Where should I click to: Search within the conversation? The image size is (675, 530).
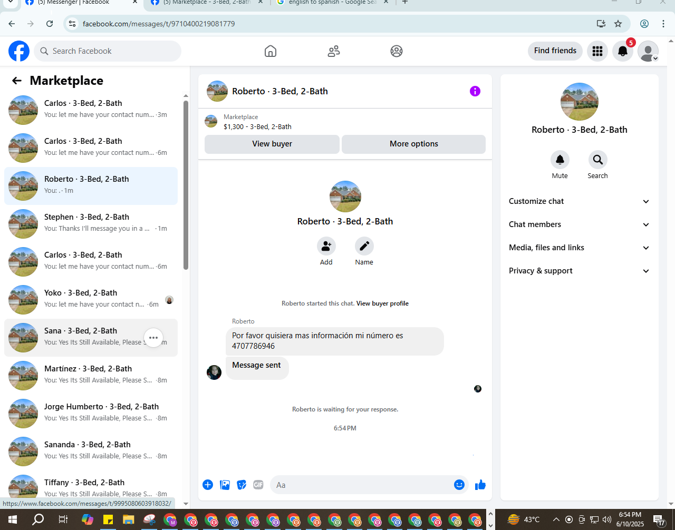(598, 160)
